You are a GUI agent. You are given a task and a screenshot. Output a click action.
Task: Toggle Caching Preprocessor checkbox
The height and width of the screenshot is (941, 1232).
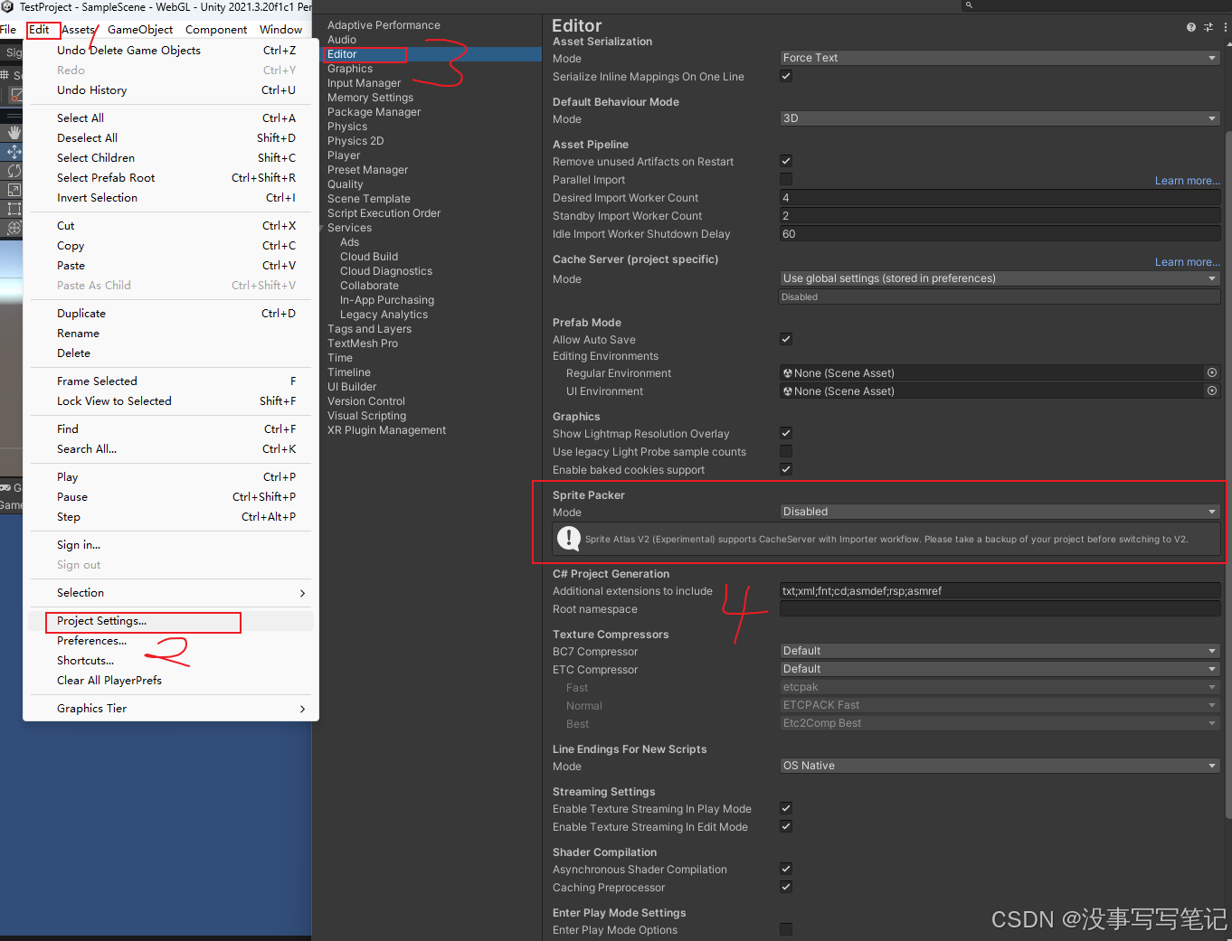[x=786, y=887]
